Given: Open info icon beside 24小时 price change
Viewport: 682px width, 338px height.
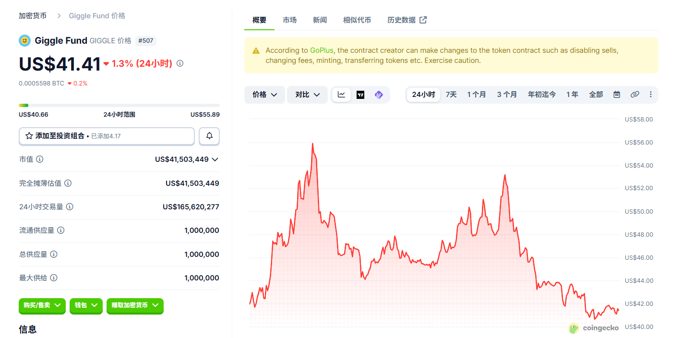Looking at the screenshot, I should point(180,63).
